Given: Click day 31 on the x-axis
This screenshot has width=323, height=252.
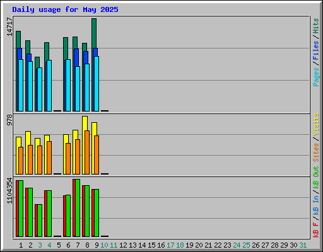Looking at the screenshot, I should tap(303, 245).
